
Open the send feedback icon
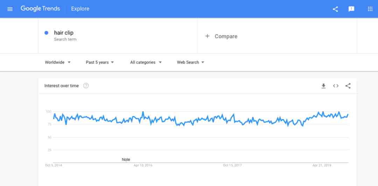pyautogui.click(x=351, y=9)
